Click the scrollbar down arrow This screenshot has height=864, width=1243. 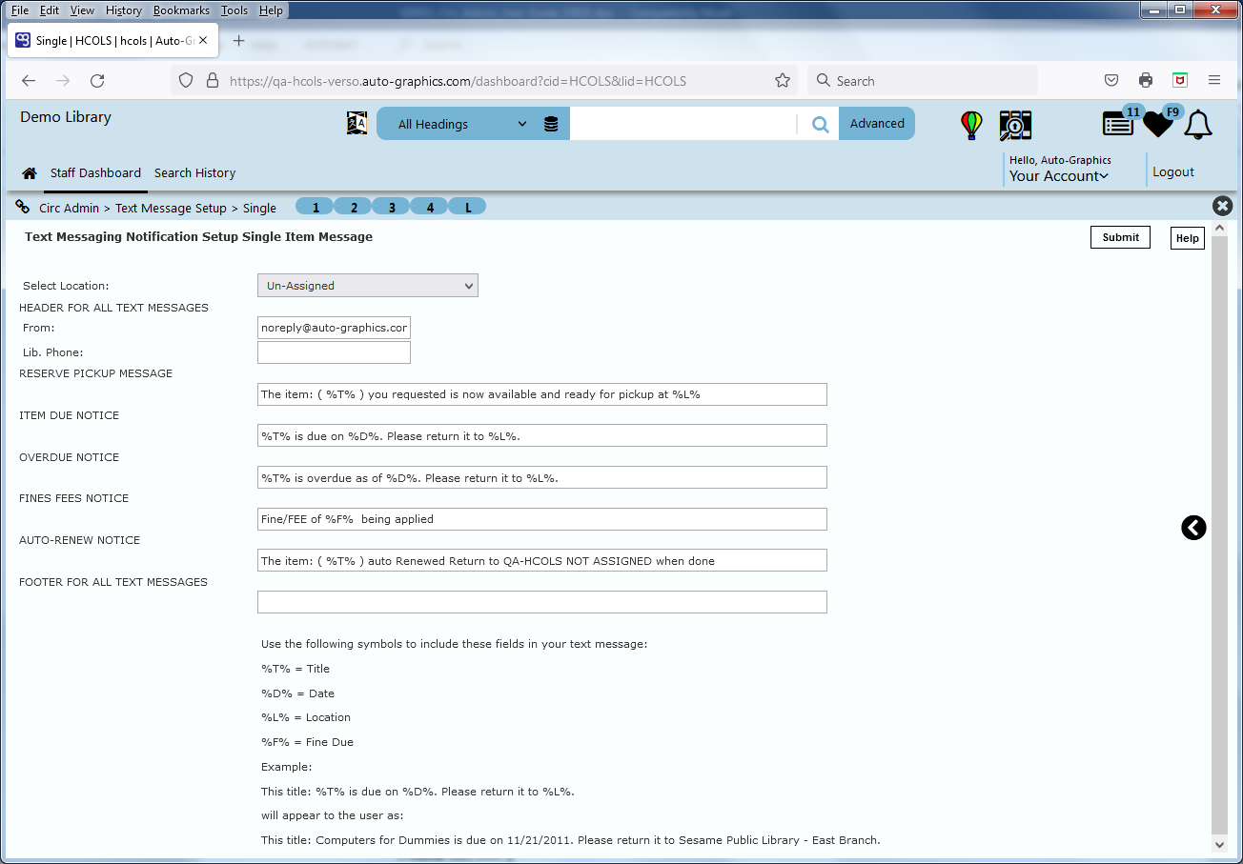pos(1219,844)
